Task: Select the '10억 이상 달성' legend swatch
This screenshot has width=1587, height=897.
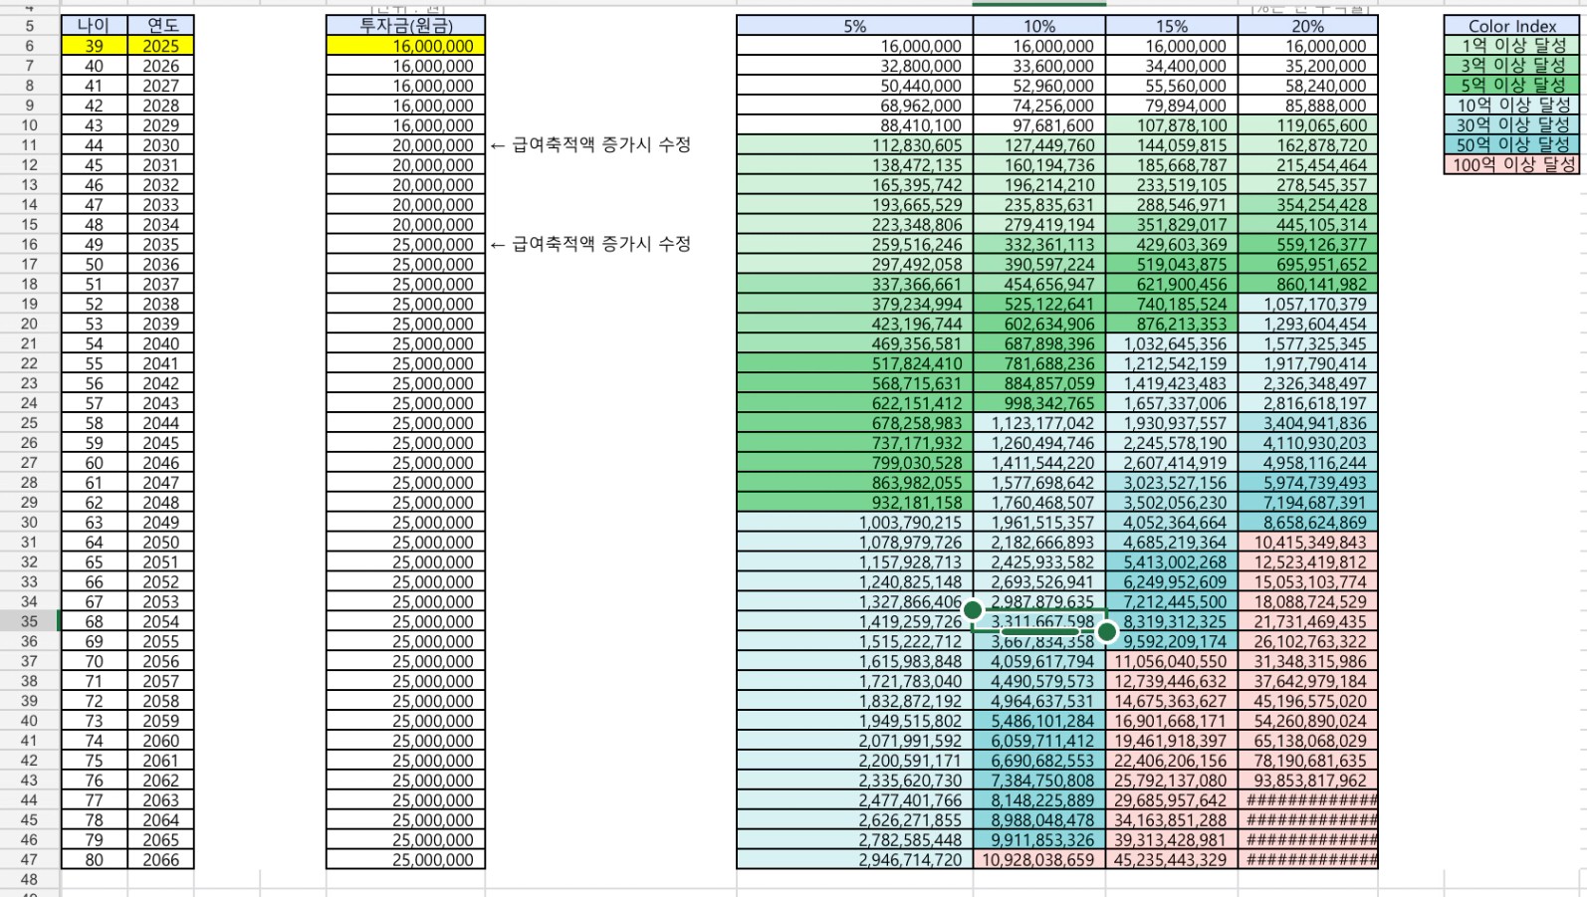Action: tap(1511, 106)
